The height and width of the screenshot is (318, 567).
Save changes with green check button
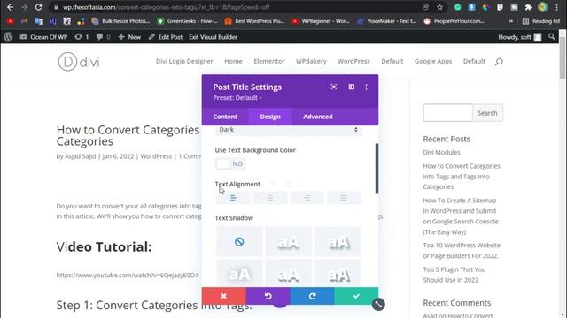[x=356, y=296]
